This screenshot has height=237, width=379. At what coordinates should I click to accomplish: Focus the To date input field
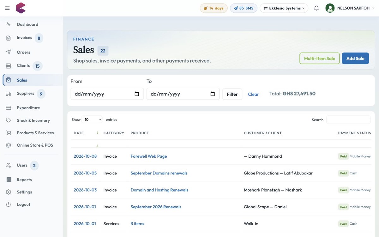pos(183,94)
